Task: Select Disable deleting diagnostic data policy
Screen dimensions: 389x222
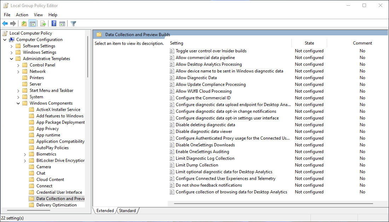Action: [x=205, y=125]
